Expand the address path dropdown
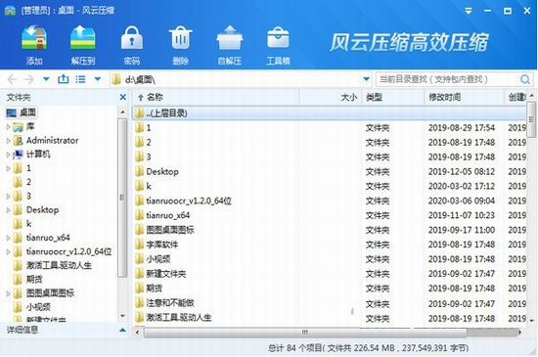Image resolution: width=538 pixels, height=357 pixels. pyautogui.click(x=366, y=79)
